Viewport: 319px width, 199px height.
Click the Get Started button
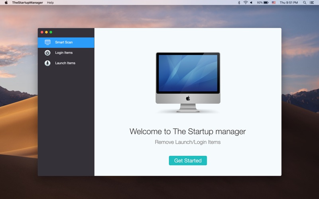pyautogui.click(x=188, y=160)
